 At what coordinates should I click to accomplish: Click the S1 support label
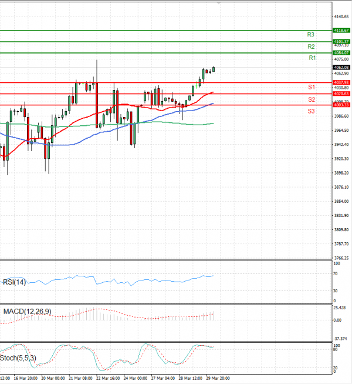click(312, 87)
